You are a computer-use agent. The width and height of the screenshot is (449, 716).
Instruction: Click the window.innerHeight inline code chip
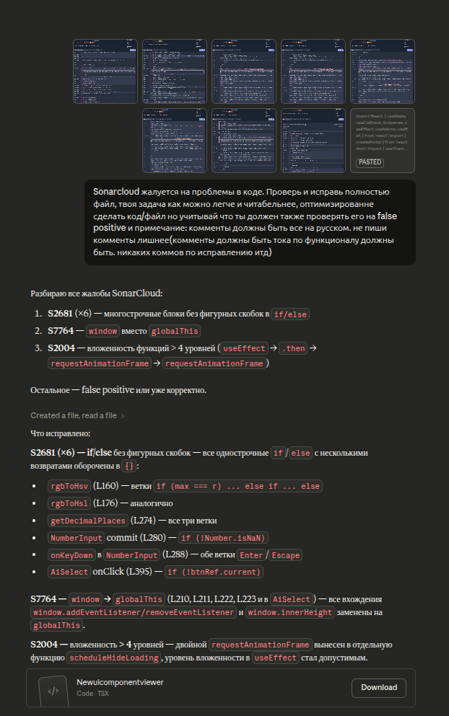290,613
